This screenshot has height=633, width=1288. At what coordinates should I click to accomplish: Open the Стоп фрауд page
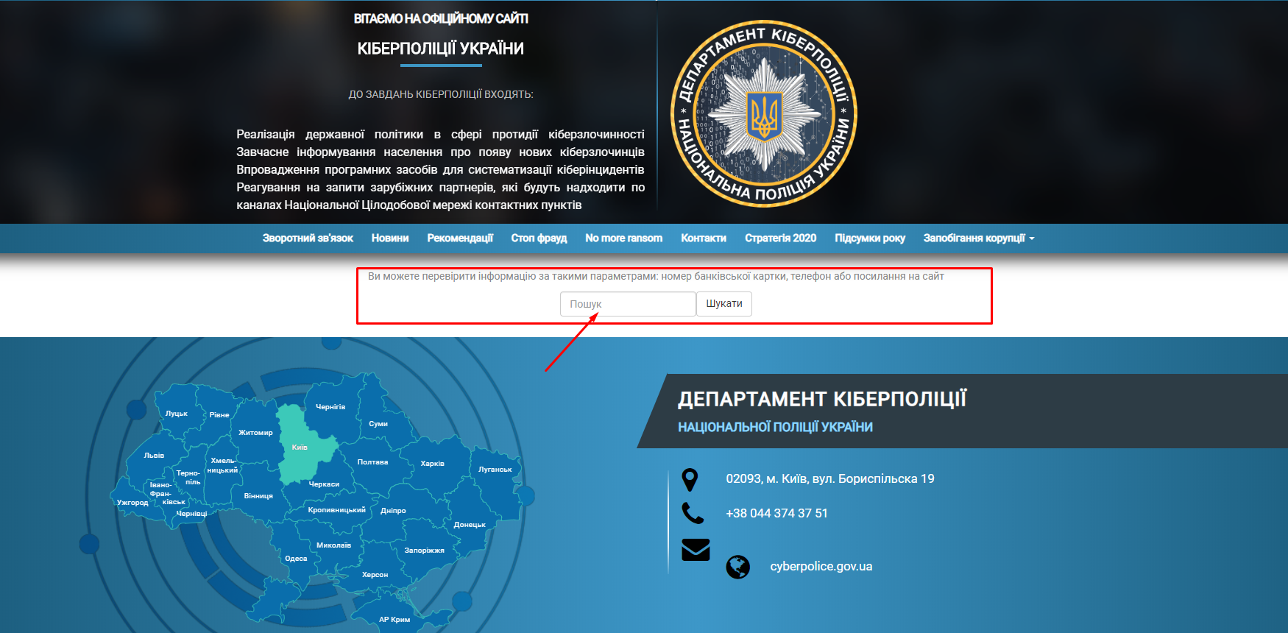(539, 238)
